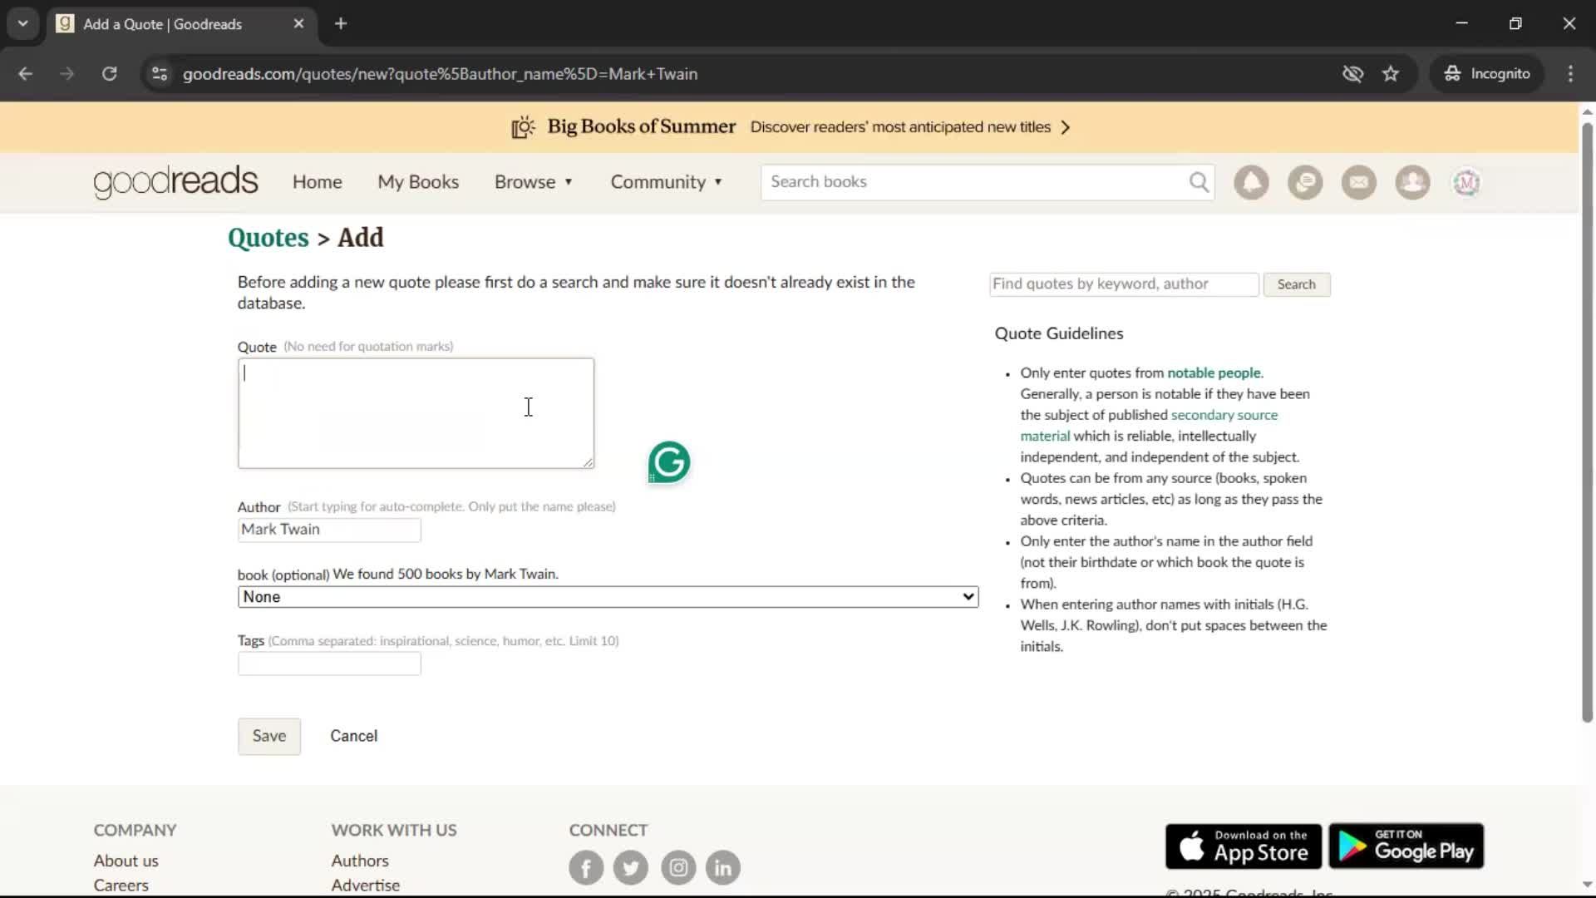Viewport: 1596px width, 898px height.
Task: Open Goodreads Twitter icon
Action: pos(631,868)
